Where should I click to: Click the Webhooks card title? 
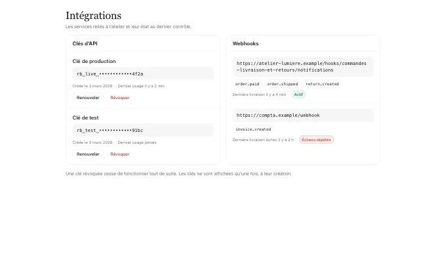[245, 43]
